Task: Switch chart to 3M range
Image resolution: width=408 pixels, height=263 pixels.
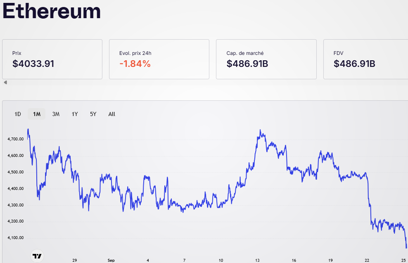Action: tap(56, 114)
